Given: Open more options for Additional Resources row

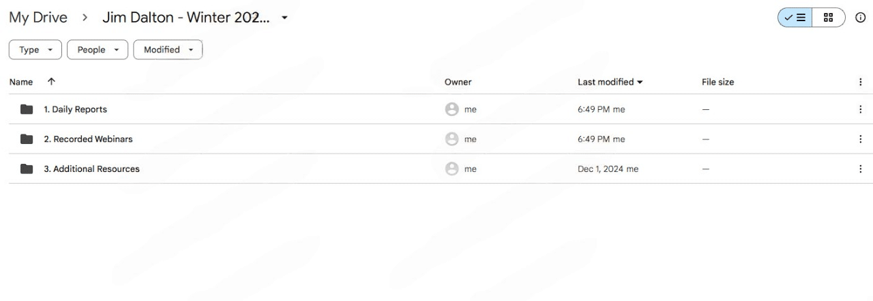Looking at the screenshot, I should 860,169.
